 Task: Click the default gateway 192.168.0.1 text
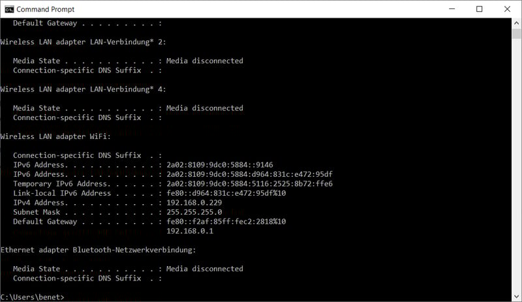click(x=190, y=231)
